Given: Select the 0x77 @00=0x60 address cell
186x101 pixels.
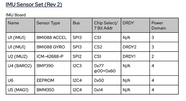Looking at the screenshot, I should [x=107, y=68].
